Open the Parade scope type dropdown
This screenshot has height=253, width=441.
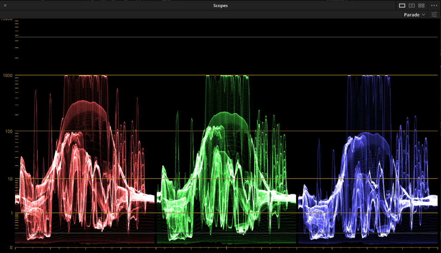tap(414, 15)
